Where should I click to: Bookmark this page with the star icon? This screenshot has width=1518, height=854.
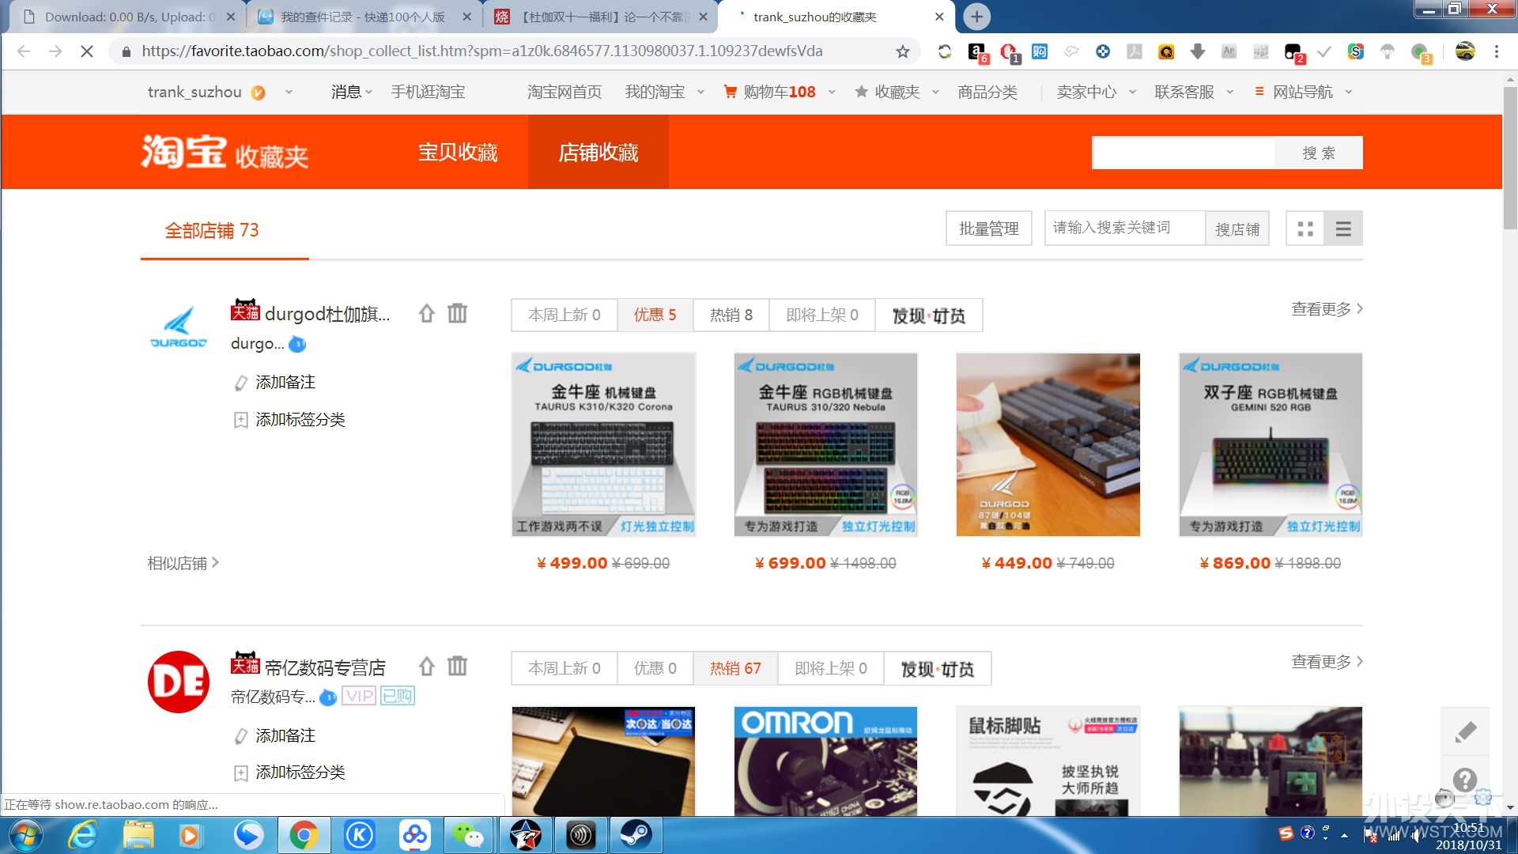pos(902,51)
